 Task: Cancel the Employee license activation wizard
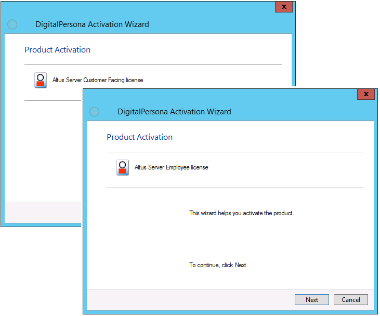point(350,300)
